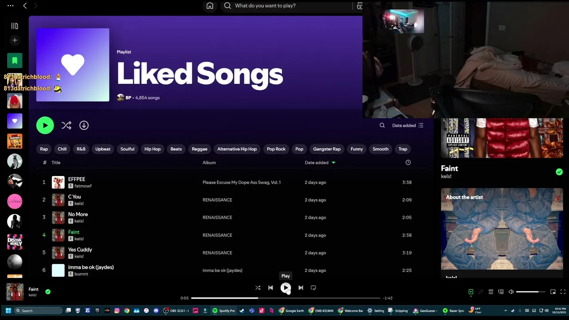
Task: Download the Liked Songs playlist
Action: pos(84,125)
